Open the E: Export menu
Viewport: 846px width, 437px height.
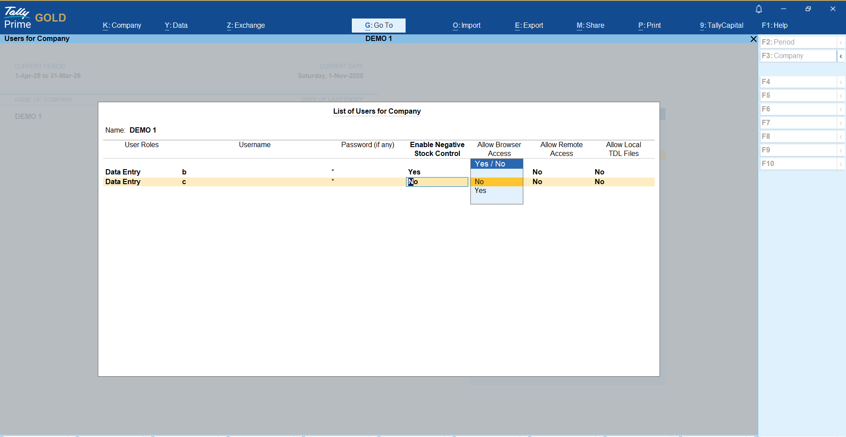[529, 26]
